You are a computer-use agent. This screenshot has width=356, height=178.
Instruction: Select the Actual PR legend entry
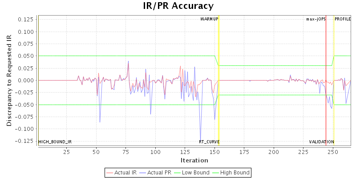coord(154,173)
